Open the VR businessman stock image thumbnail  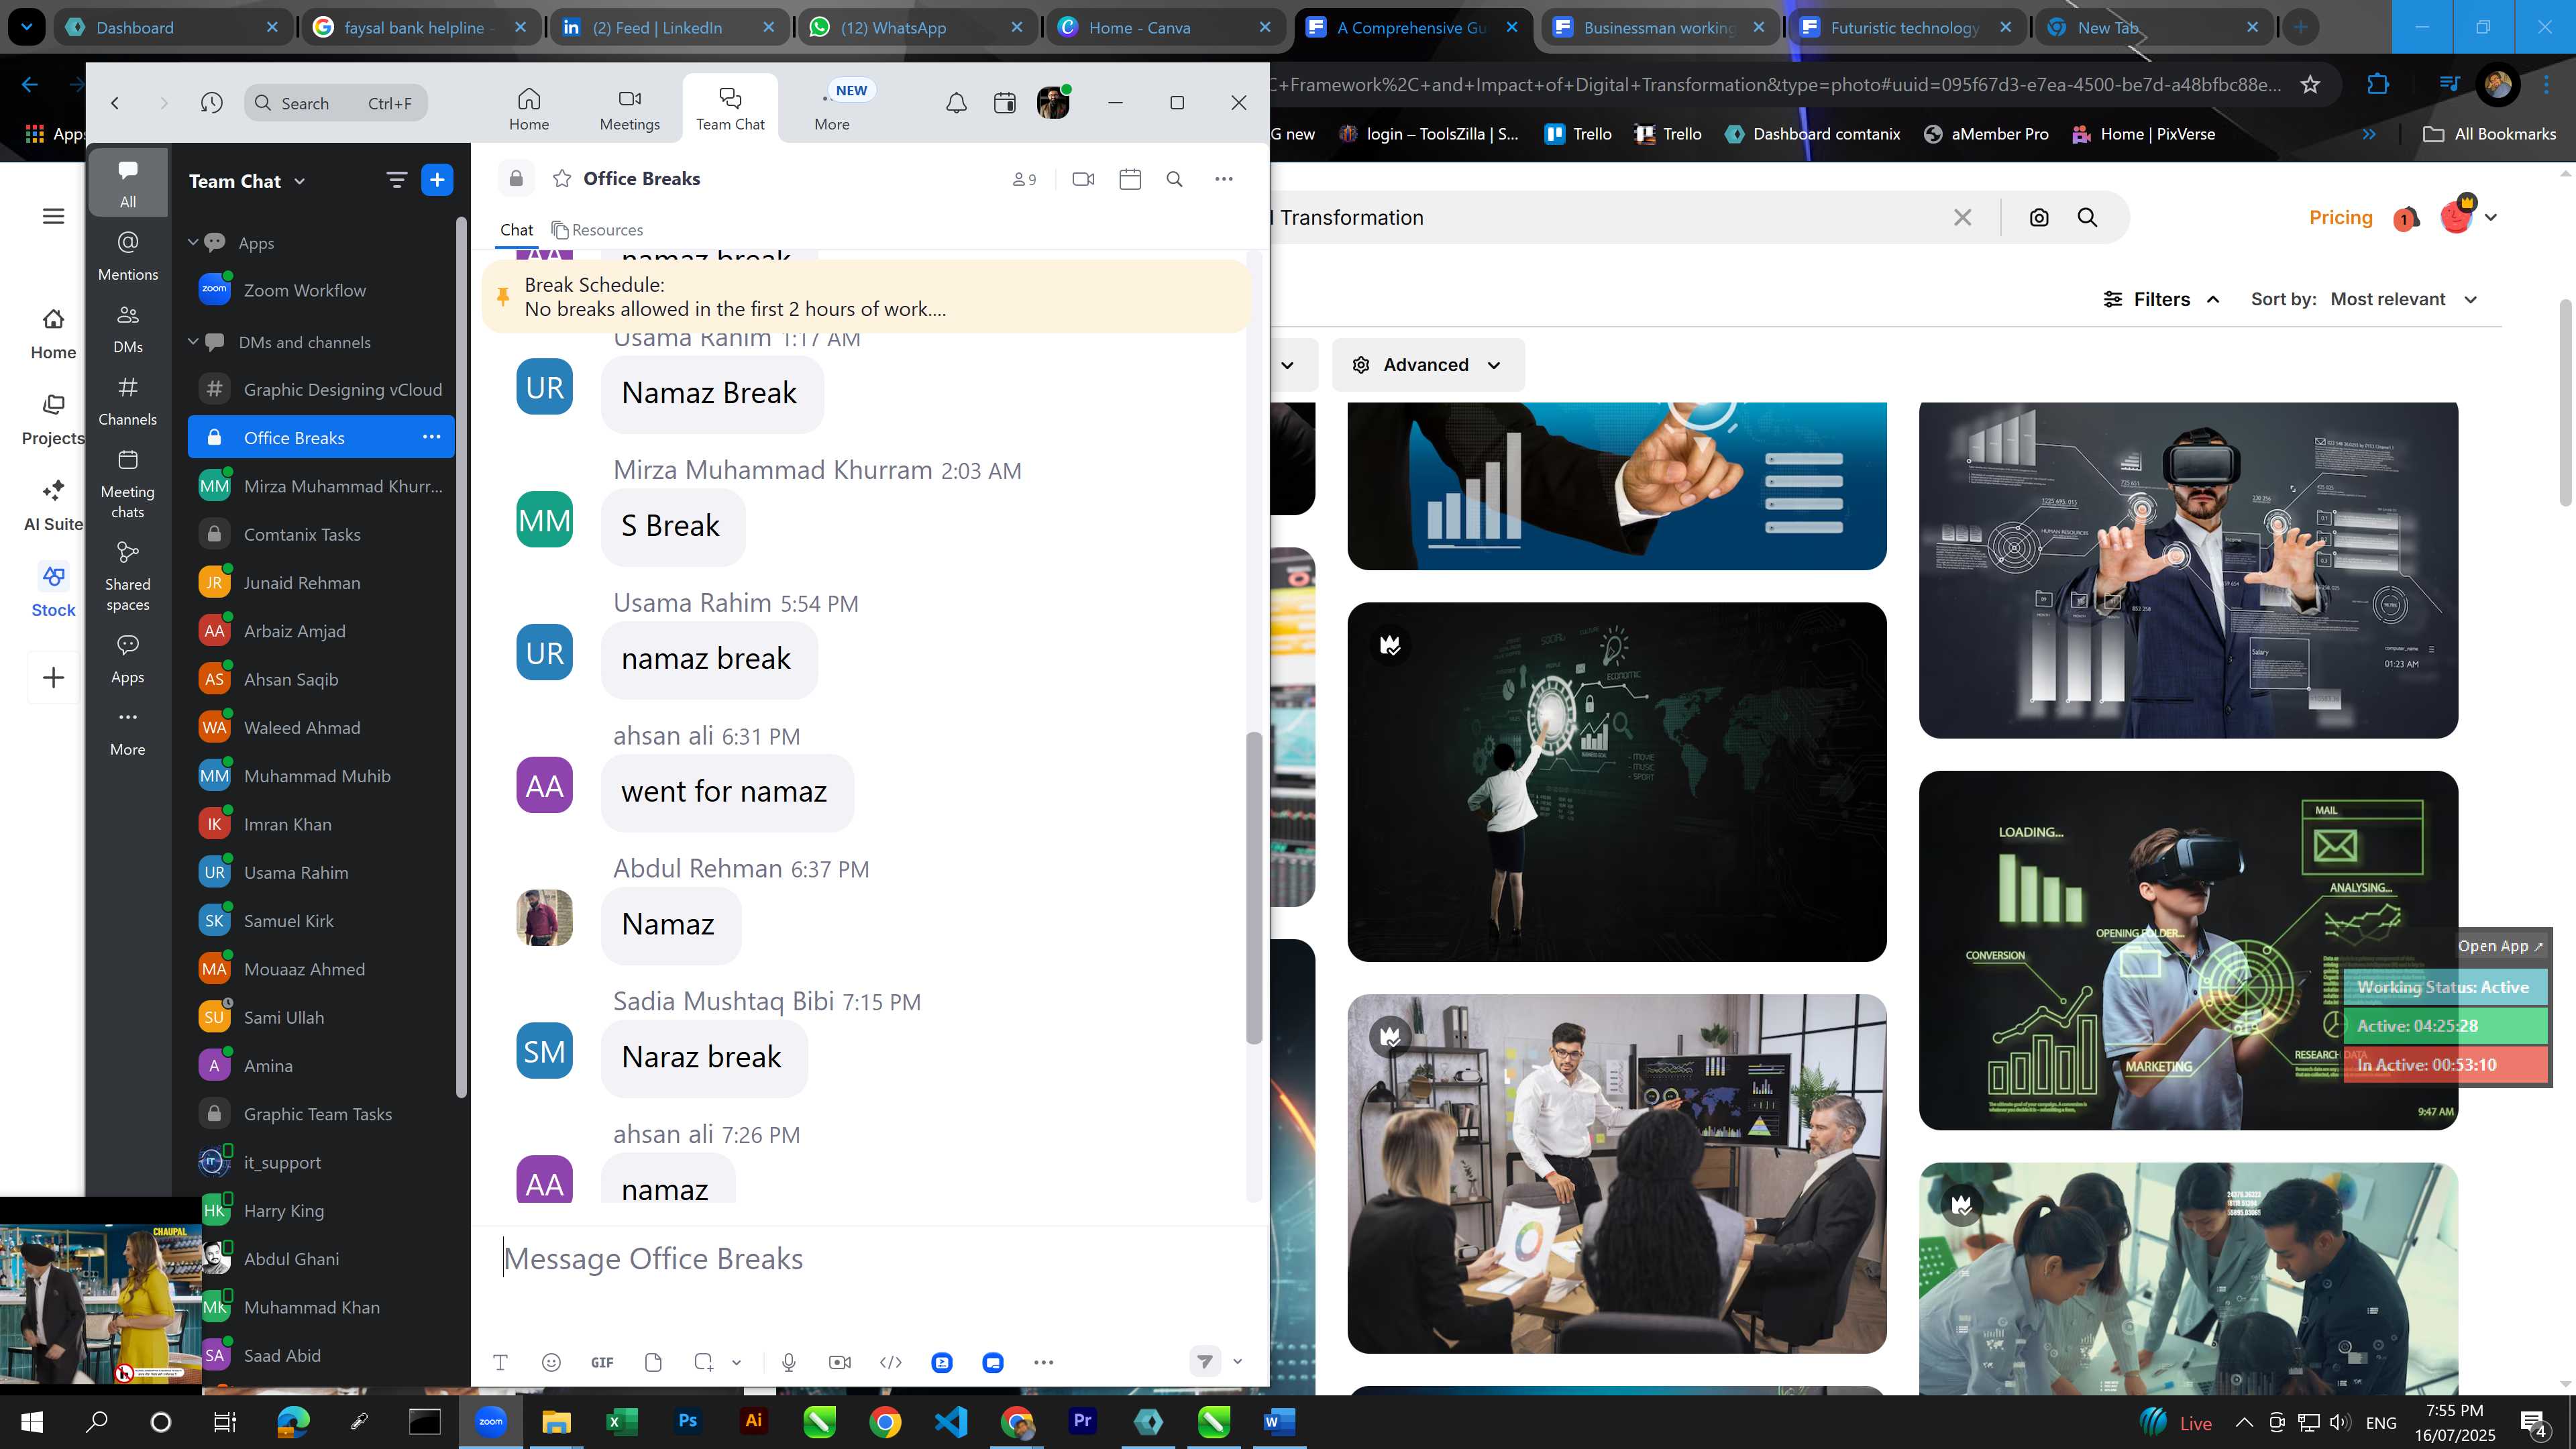[2188, 570]
